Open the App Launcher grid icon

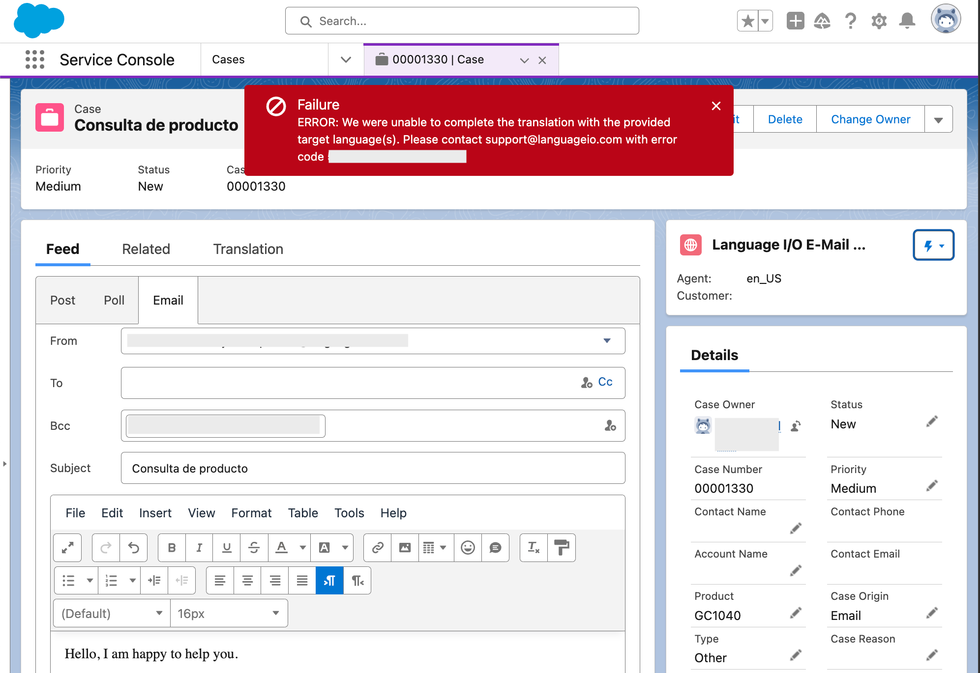(35, 59)
